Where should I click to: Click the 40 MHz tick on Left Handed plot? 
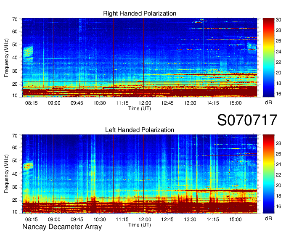(x=15, y=174)
